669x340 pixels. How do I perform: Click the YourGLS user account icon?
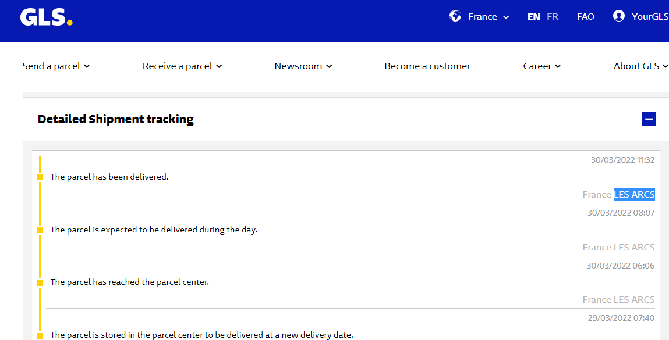(619, 16)
